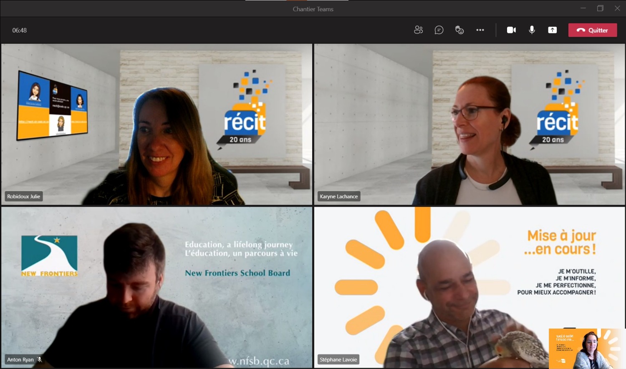The width and height of the screenshot is (626, 369).
Task: Select Stéphane Lavoie's video tile
Action: click(x=430, y=287)
